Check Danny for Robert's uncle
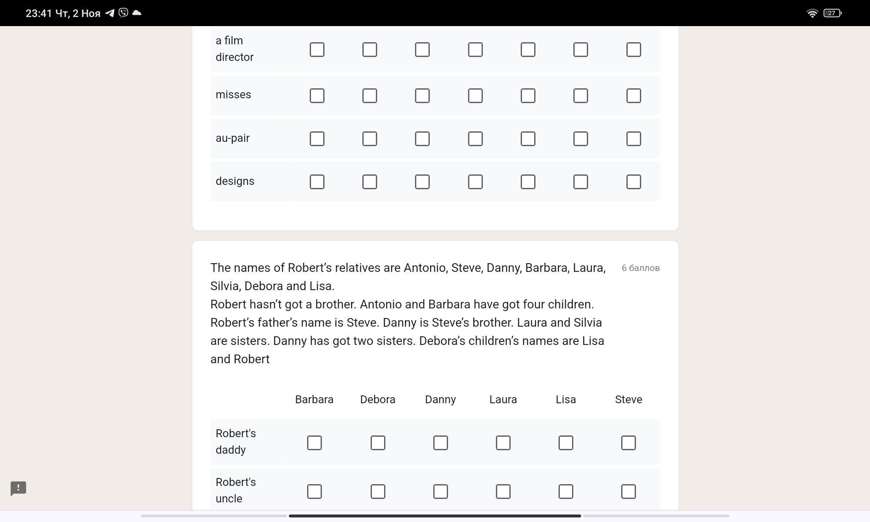Screen dimensions: 870x522 (x=440, y=492)
